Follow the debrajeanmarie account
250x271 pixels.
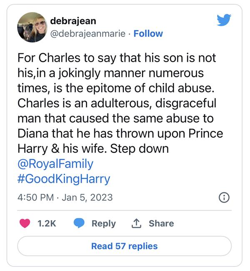148,33
